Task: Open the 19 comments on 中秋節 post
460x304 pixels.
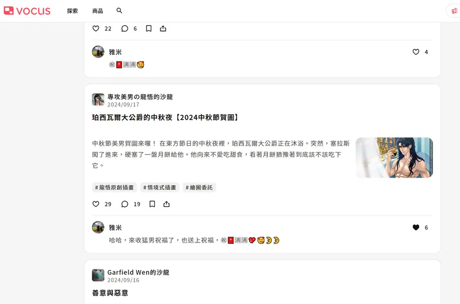Action: click(x=125, y=204)
